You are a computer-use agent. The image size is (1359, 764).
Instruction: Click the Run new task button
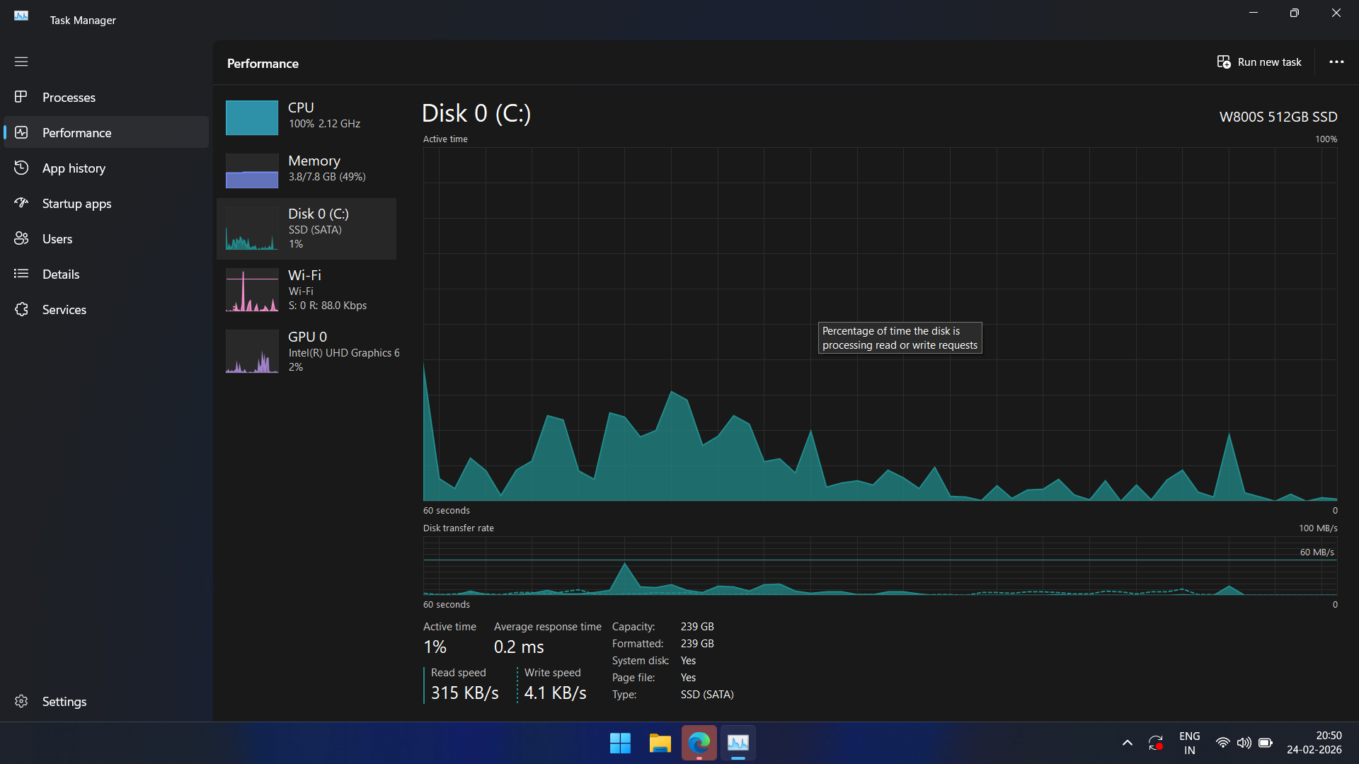tap(1259, 62)
